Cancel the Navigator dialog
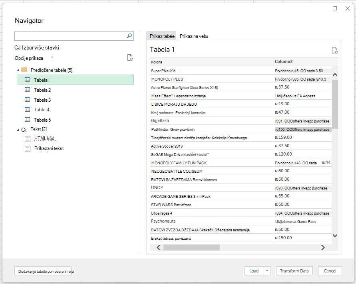The image size is (356, 284). (330, 271)
